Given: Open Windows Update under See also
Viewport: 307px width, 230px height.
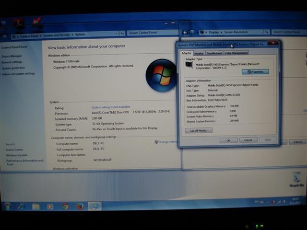Looking at the screenshot, I should [x=17, y=155].
